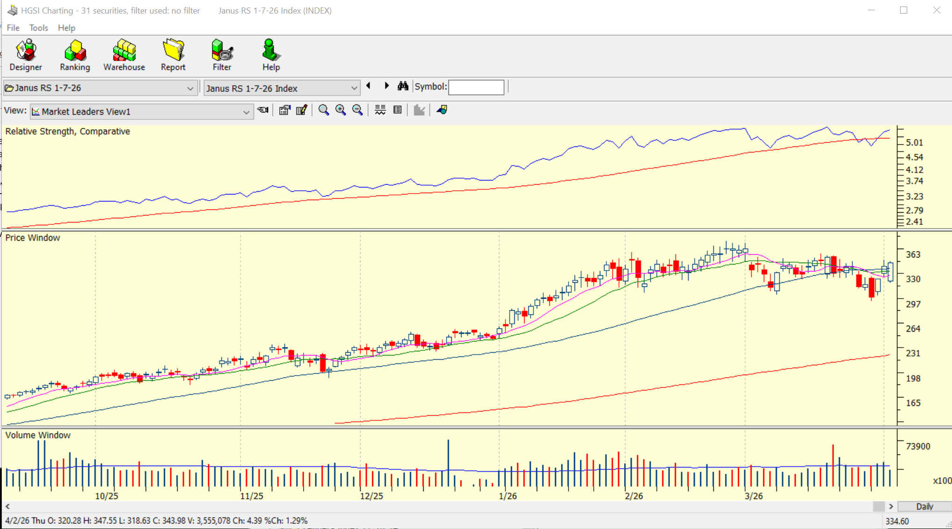
Task: Click the green Help toolbar icon
Action: click(x=270, y=55)
